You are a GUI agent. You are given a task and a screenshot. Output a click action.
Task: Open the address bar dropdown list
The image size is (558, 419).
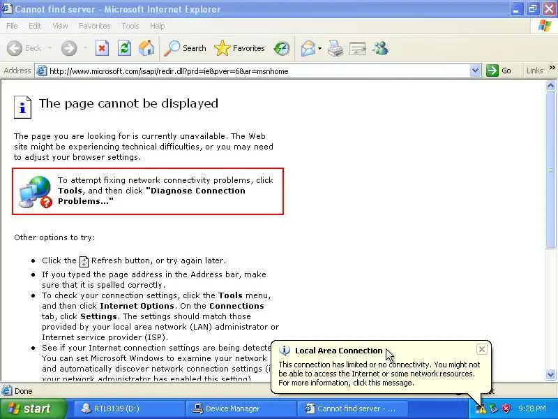pyautogui.click(x=475, y=71)
